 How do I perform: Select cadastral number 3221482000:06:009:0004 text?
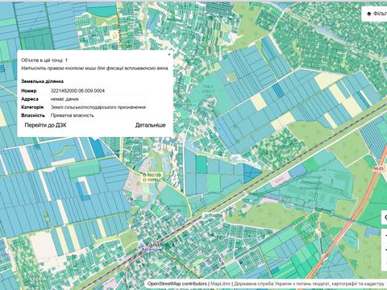[x=77, y=91]
